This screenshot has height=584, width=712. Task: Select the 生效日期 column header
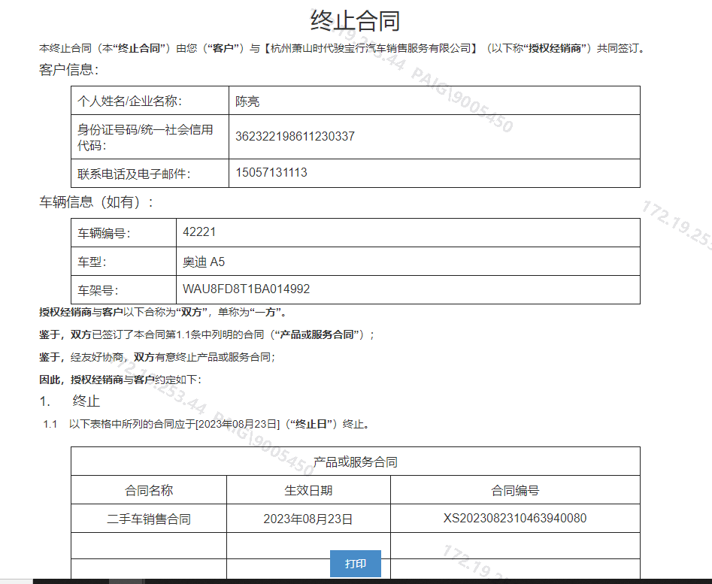308,490
